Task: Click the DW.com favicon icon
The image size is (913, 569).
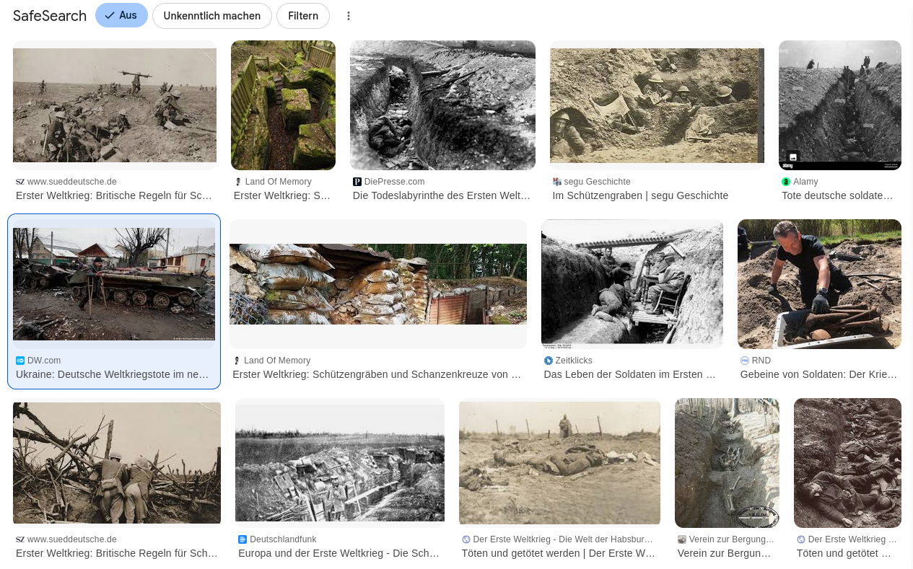Action: click(x=20, y=361)
